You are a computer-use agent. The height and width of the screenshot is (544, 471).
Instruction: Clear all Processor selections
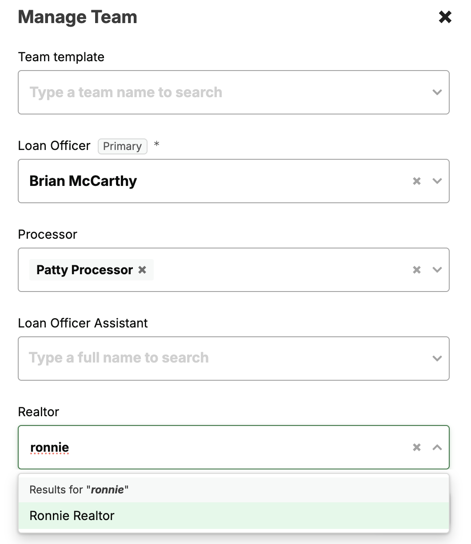[x=417, y=270]
